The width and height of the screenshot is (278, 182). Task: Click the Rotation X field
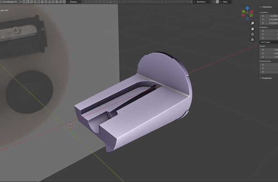pyautogui.click(x=269, y=31)
